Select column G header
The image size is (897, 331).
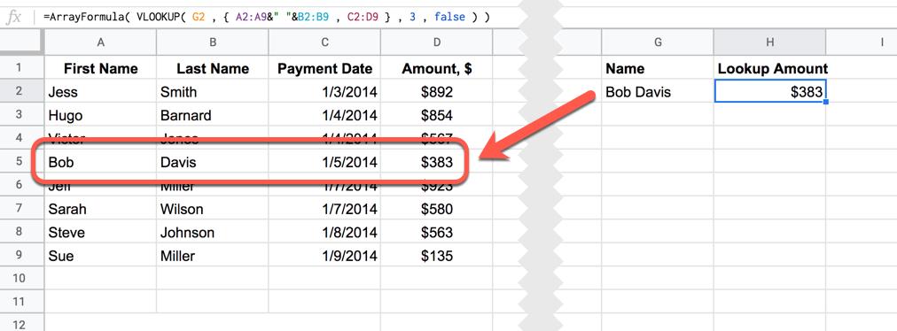(658, 42)
